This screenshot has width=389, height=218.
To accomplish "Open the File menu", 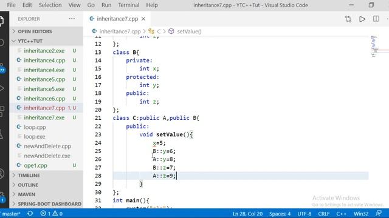I will pyautogui.click(x=11, y=5).
